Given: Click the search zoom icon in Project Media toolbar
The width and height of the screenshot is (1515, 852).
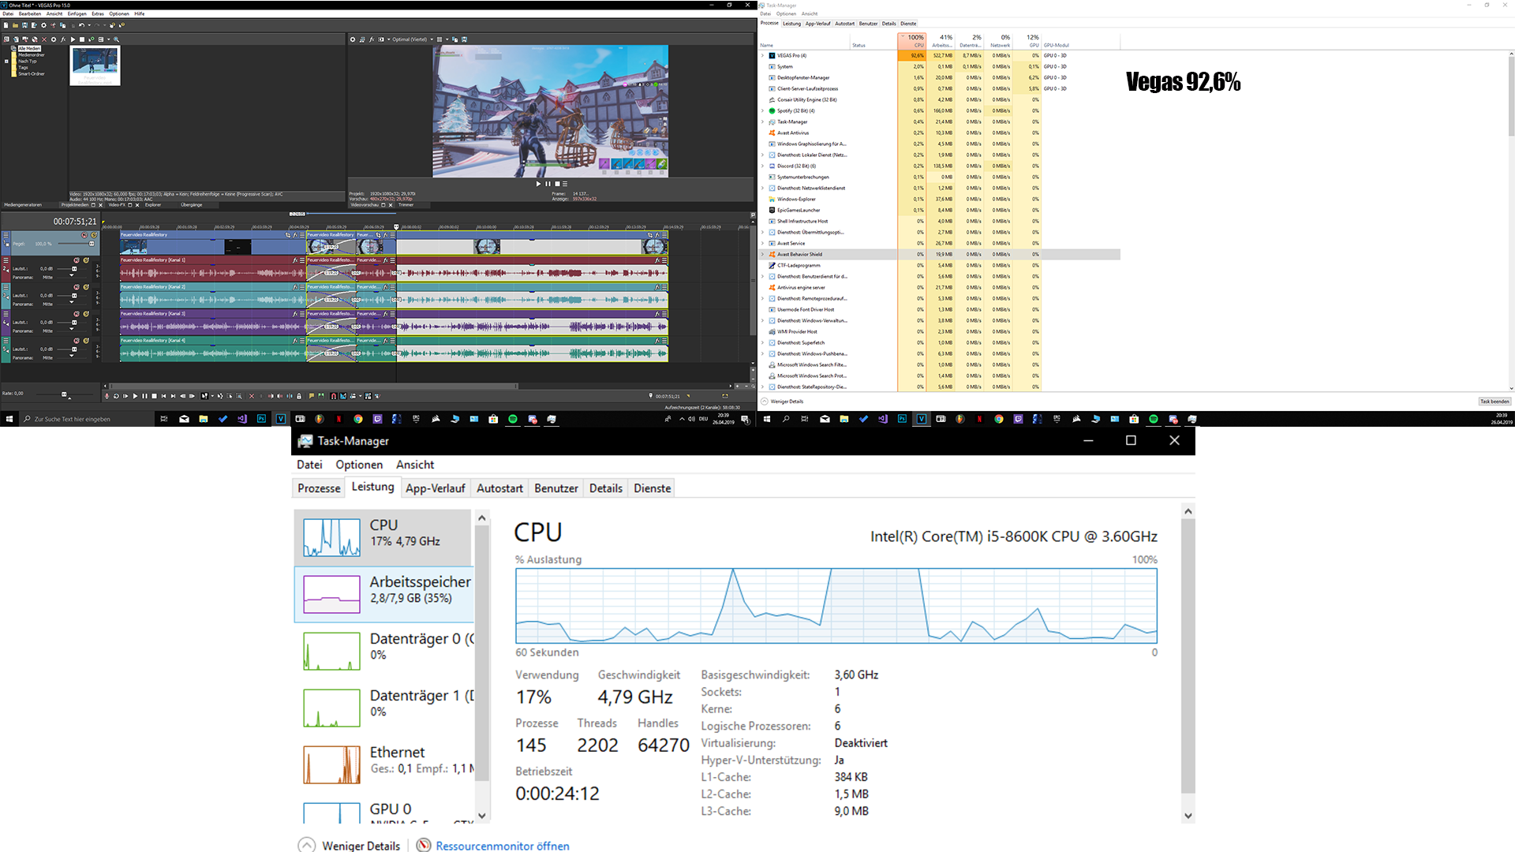Looking at the screenshot, I should click(x=116, y=39).
